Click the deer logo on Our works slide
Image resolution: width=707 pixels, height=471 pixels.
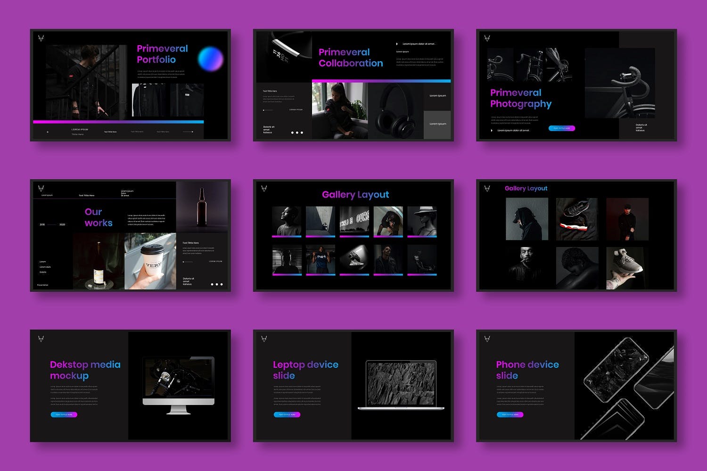pyautogui.click(x=41, y=188)
